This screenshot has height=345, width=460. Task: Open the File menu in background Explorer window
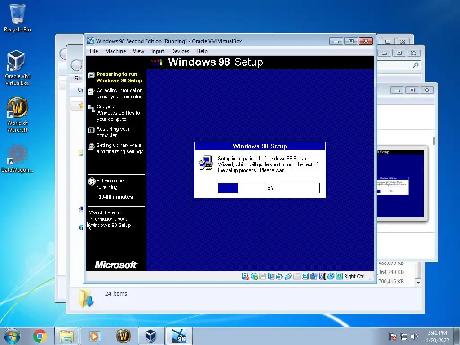click(78, 78)
